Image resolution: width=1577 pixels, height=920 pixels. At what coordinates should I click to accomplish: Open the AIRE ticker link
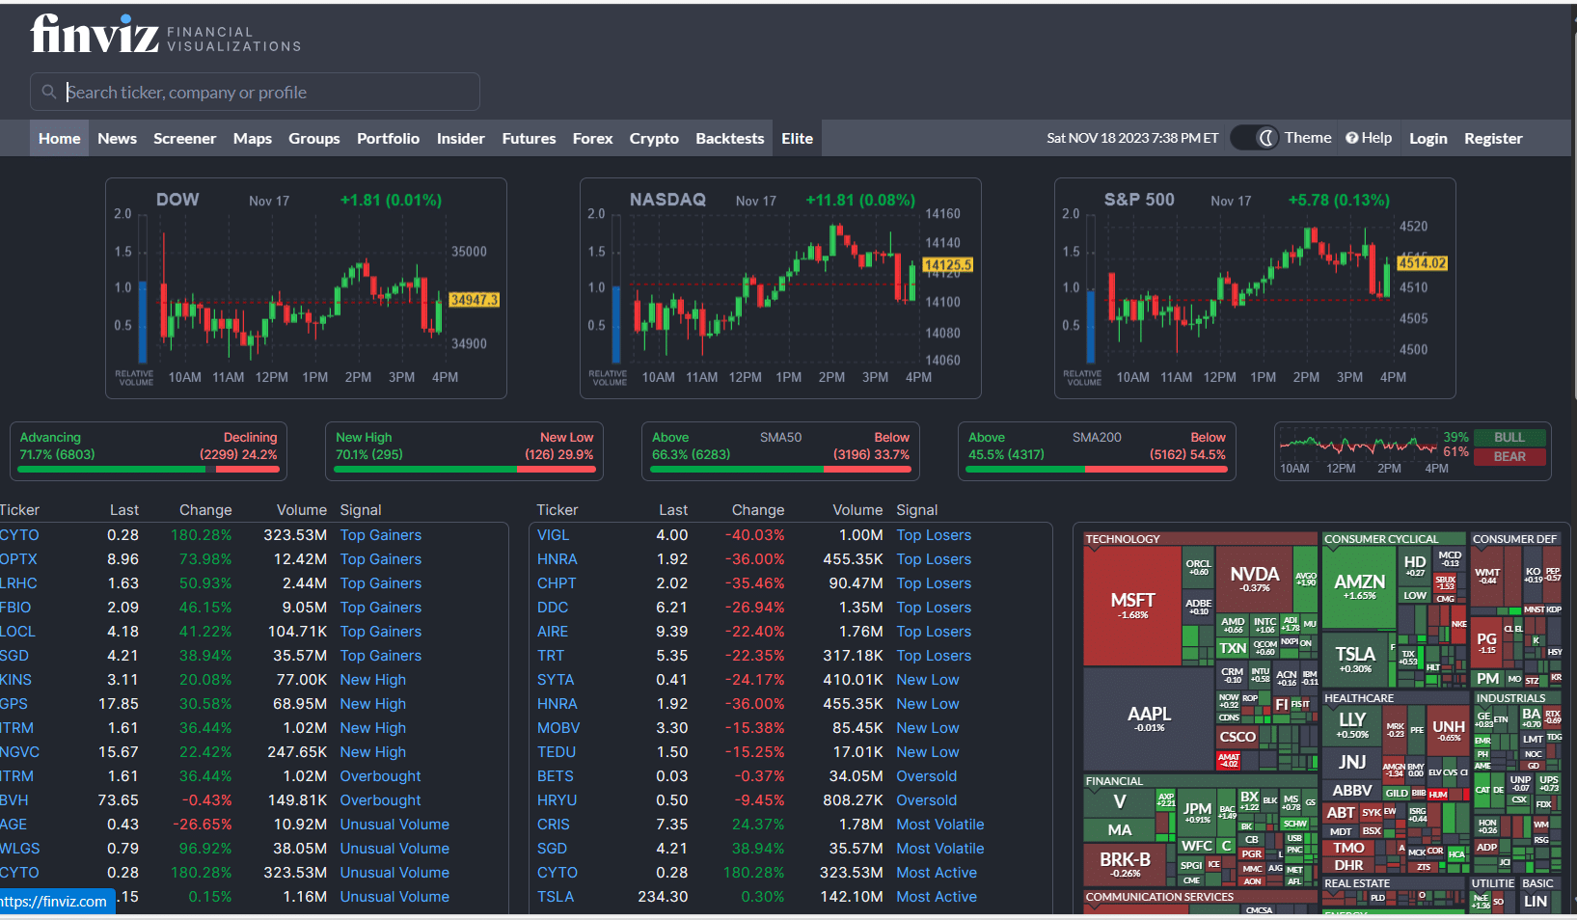pos(553,632)
